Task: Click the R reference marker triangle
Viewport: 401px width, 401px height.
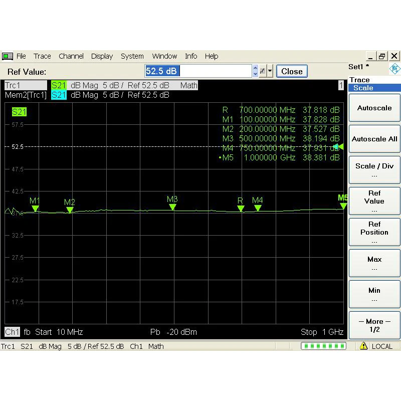Action: [241, 209]
